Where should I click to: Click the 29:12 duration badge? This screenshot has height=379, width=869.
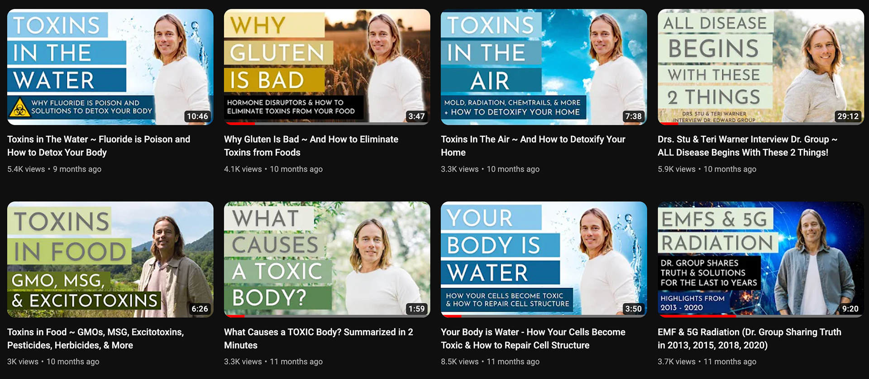pyautogui.click(x=848, y=116)
